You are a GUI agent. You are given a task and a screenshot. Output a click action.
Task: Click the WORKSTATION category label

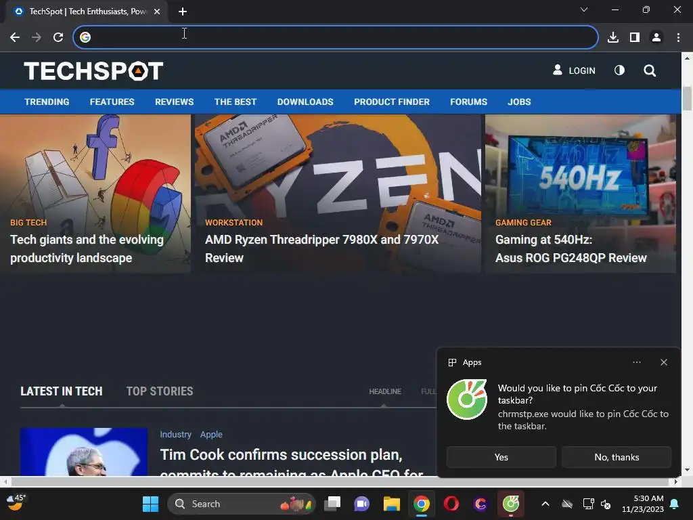233,222
